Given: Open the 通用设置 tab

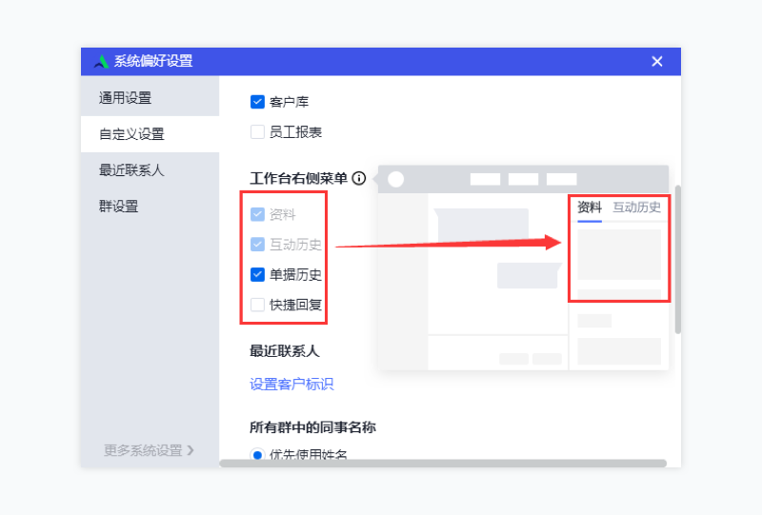Looking at the screenshot, I should coord(150,98).
